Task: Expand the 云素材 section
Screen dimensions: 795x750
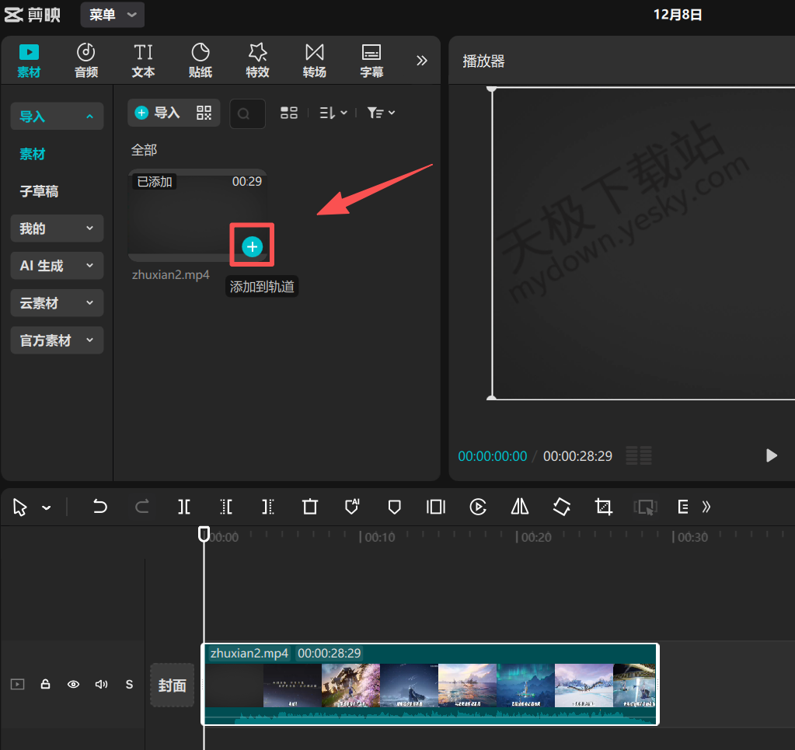Action: [x=57, y=303]
